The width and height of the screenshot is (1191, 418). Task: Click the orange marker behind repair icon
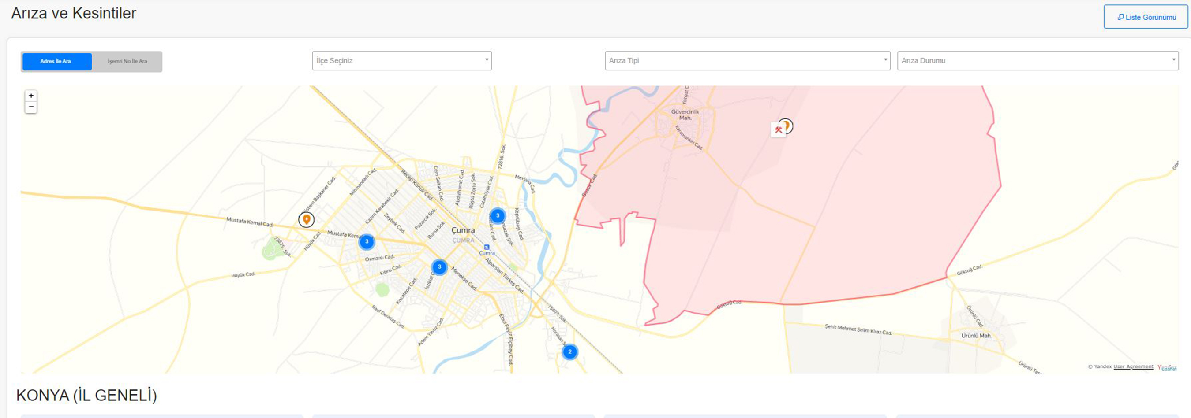point(788,125)
